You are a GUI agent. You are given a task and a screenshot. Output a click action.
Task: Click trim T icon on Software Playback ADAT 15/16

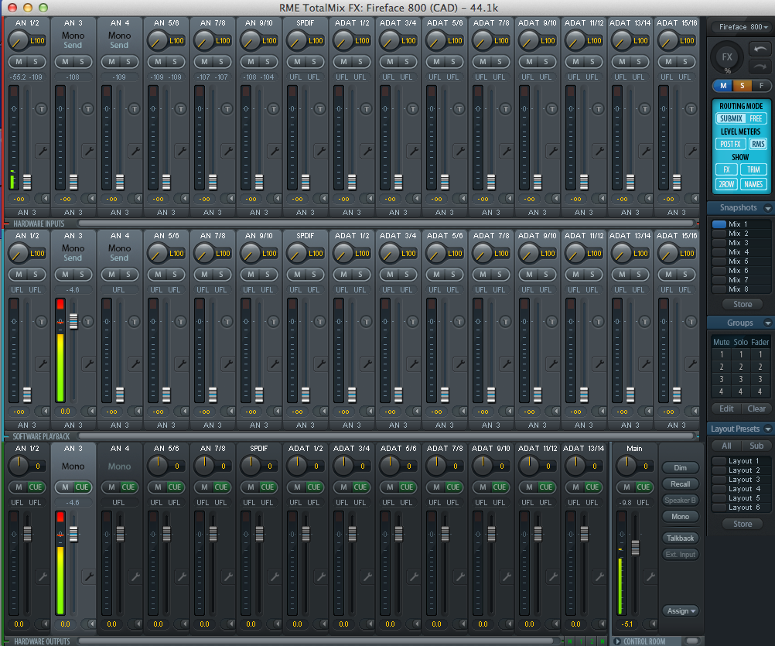(x=691, y=322)
